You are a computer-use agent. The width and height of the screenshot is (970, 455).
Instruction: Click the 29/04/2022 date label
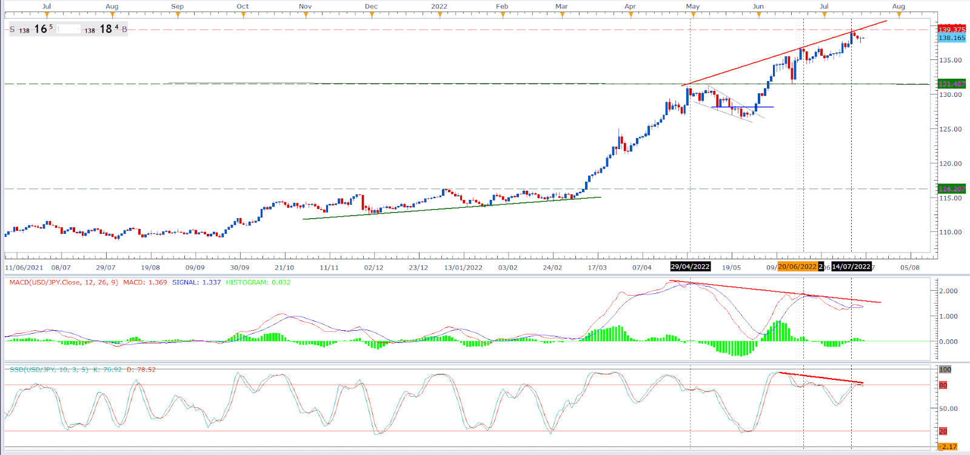click(690, 267)
